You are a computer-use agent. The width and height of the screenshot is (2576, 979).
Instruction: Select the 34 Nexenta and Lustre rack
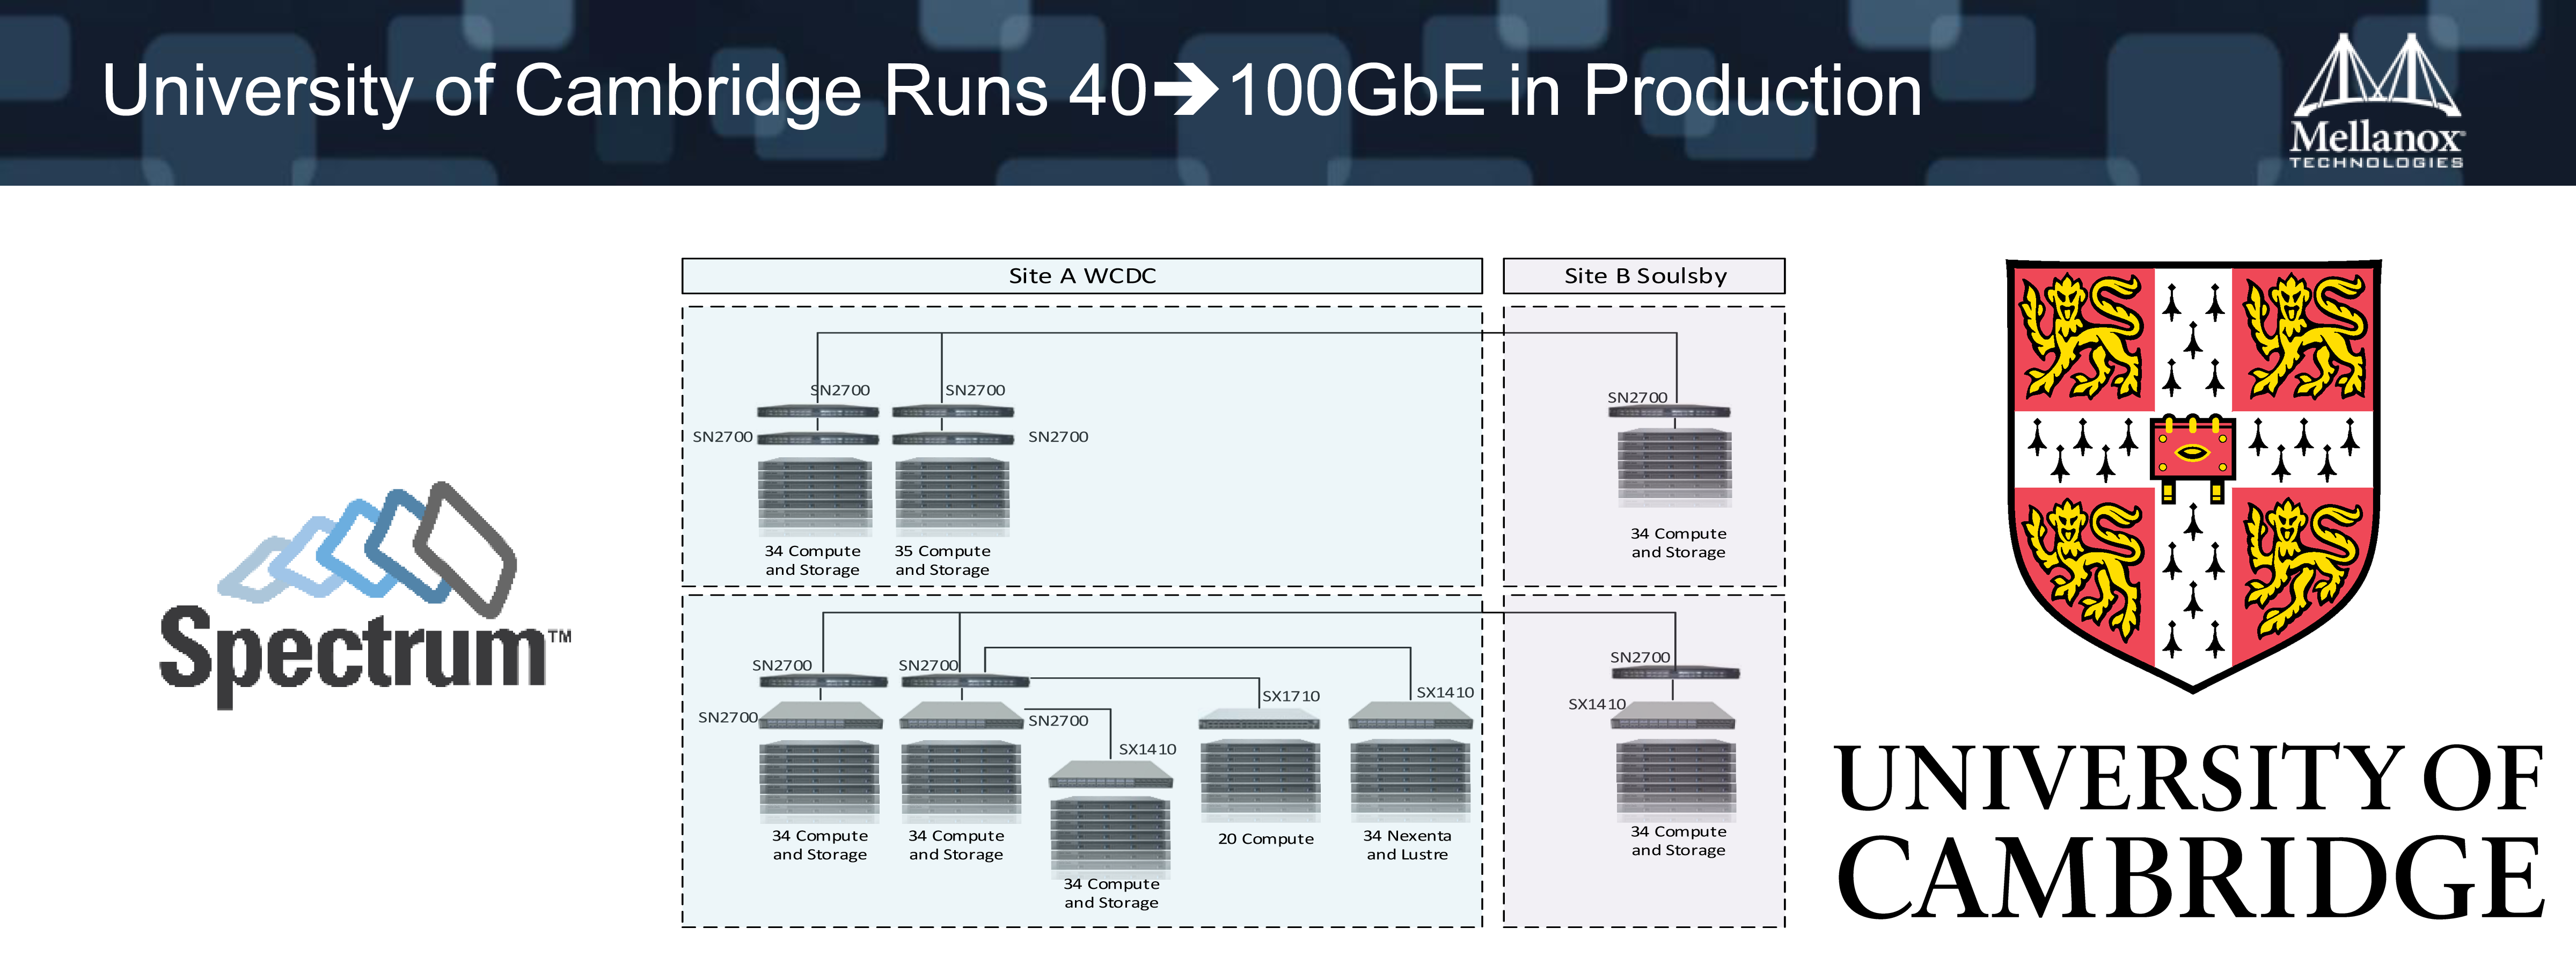click(x=1410, y=781)
